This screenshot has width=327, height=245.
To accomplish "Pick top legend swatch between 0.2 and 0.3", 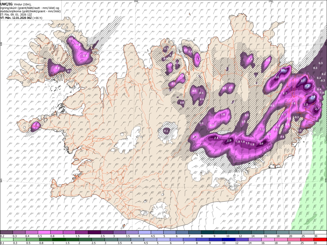I will pyautogui.click(x=6, y=232).
